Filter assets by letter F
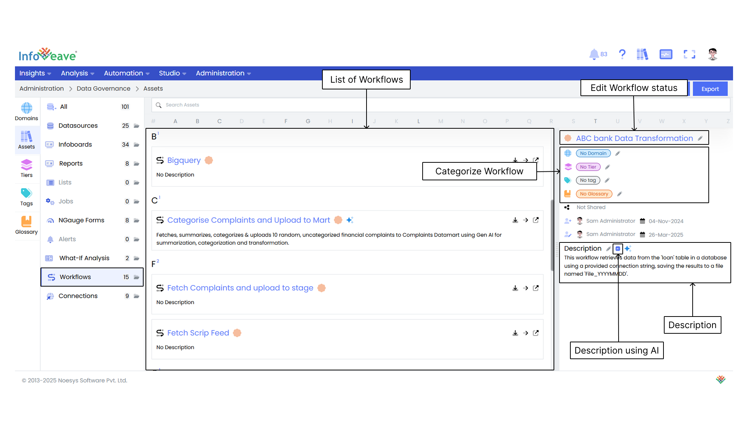Image resolution: width=748 pixels, height=434 pixels. [286, 121]
